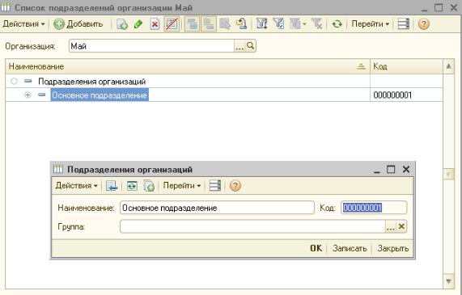Click the icon with curved arrow in the list toolbar

point(241,24)
